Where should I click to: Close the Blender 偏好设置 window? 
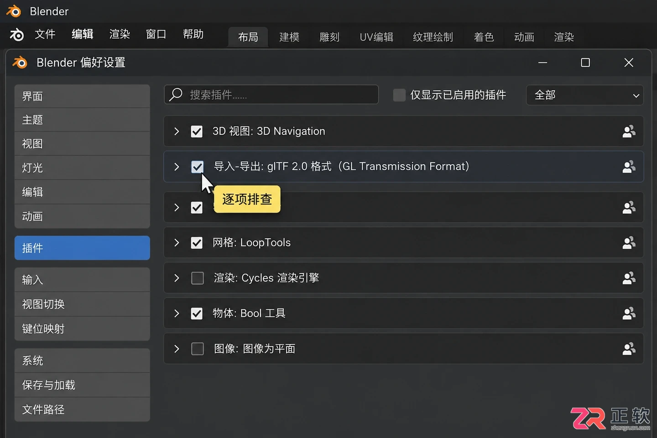click(629, 63)
